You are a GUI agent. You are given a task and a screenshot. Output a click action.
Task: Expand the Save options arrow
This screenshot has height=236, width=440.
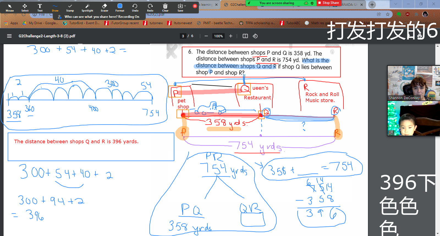tap(185, 6)
